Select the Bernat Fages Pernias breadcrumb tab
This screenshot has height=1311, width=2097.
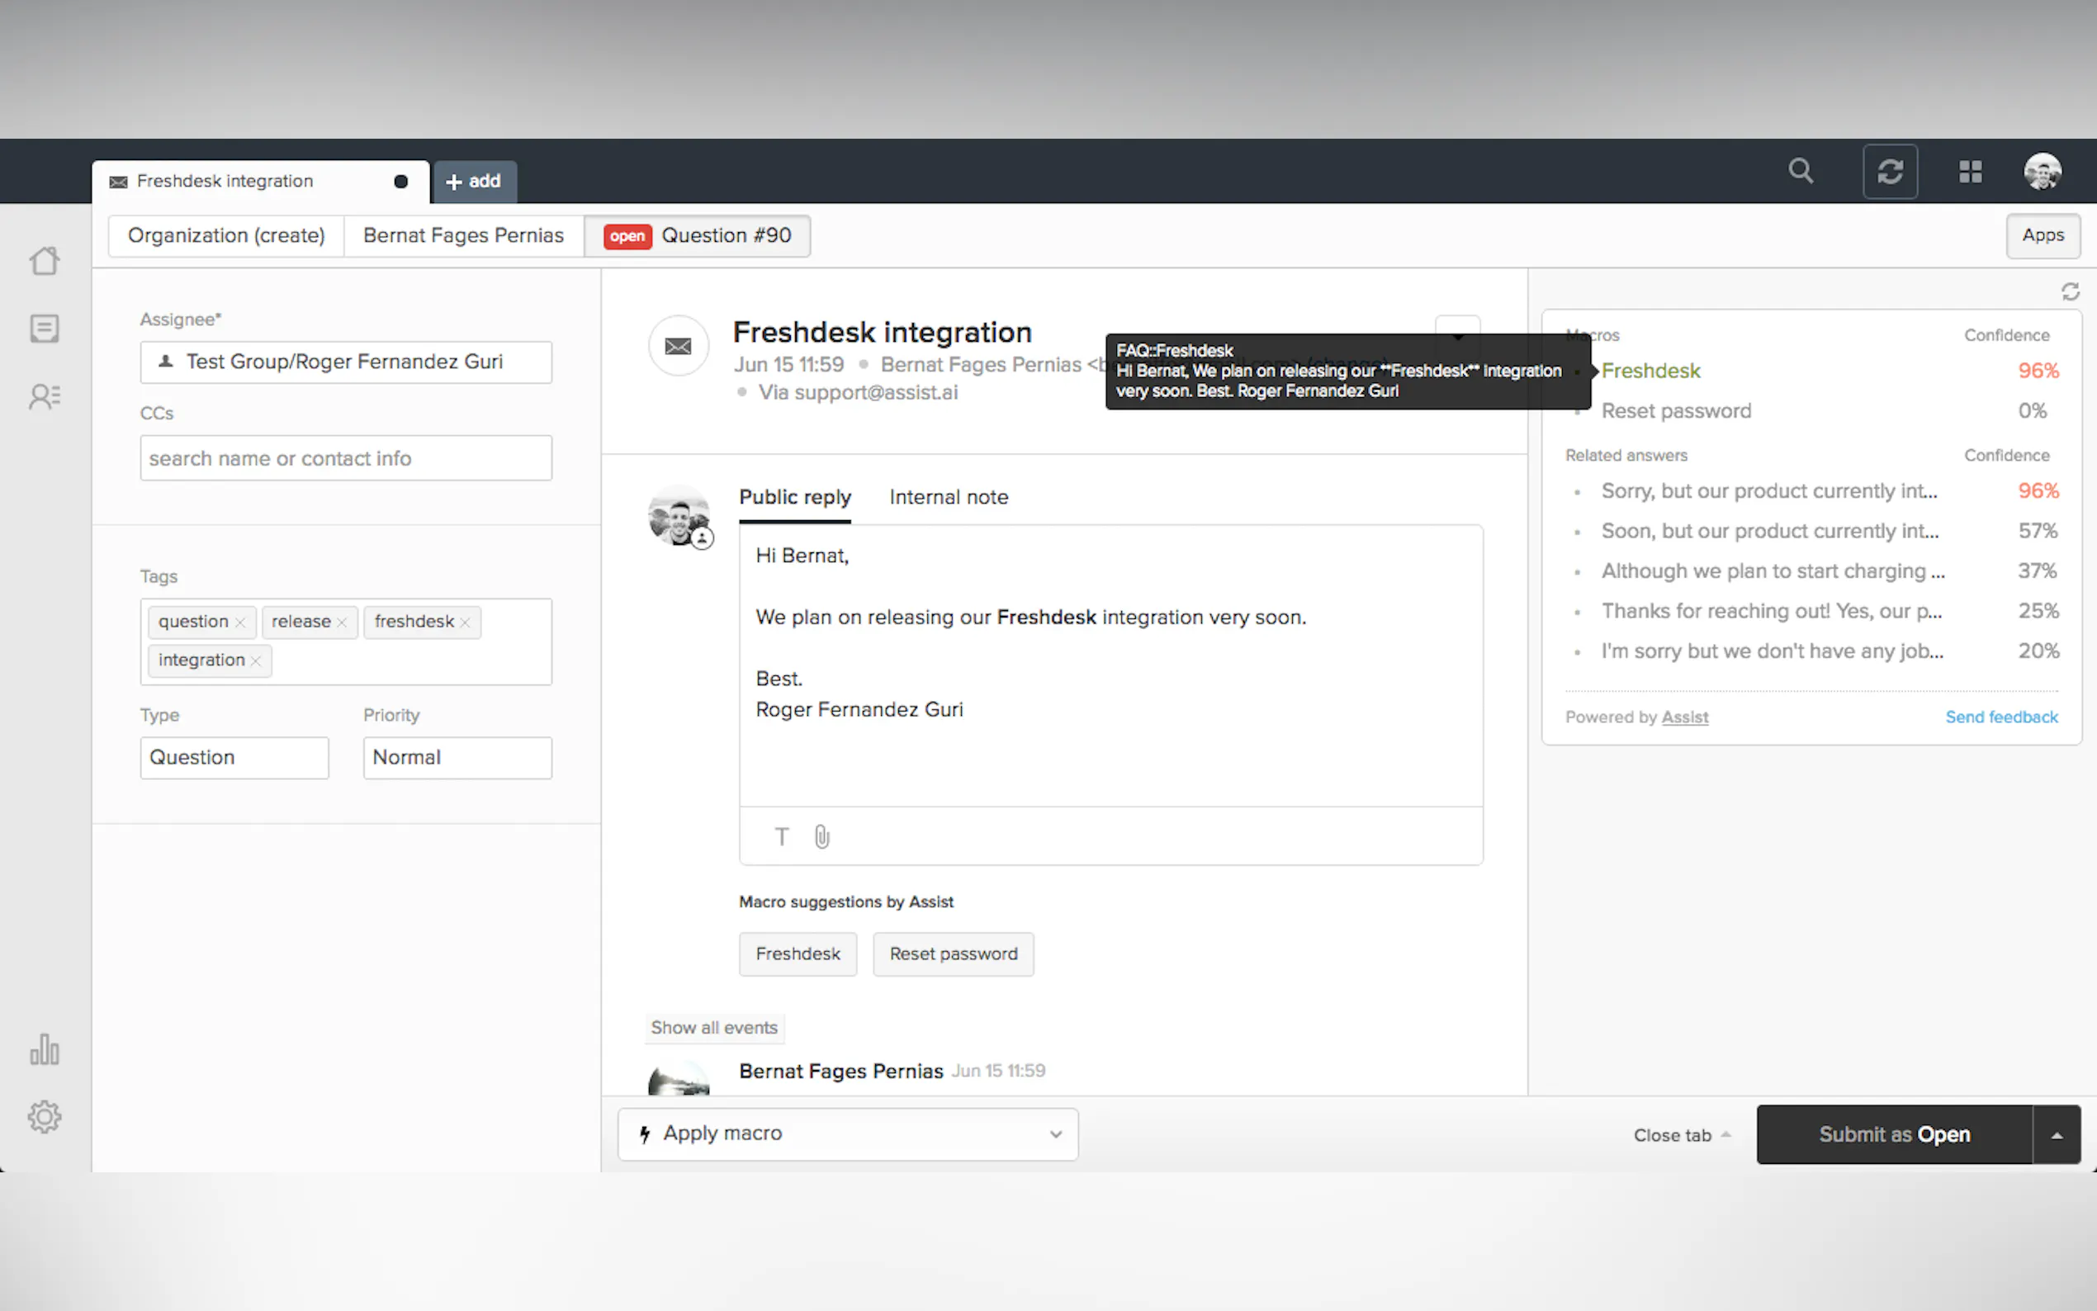[463, 236]
